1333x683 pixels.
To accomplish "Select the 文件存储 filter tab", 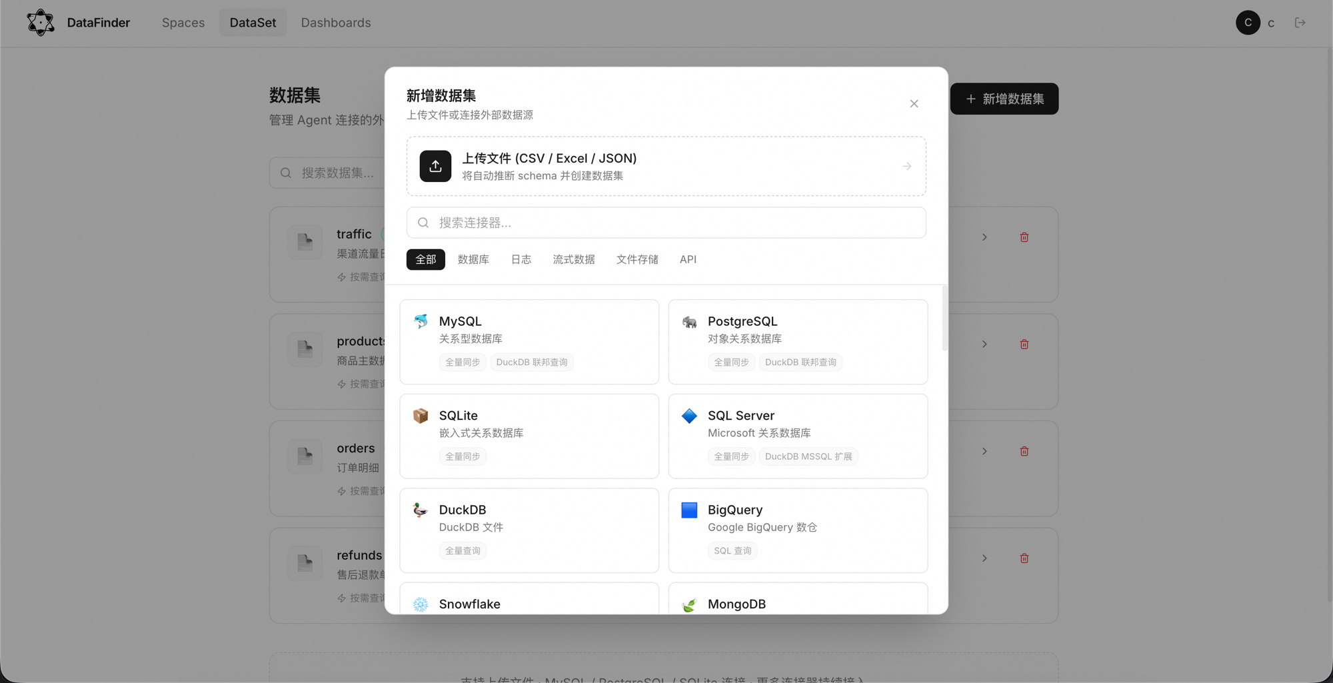I will tap(637, 259).
